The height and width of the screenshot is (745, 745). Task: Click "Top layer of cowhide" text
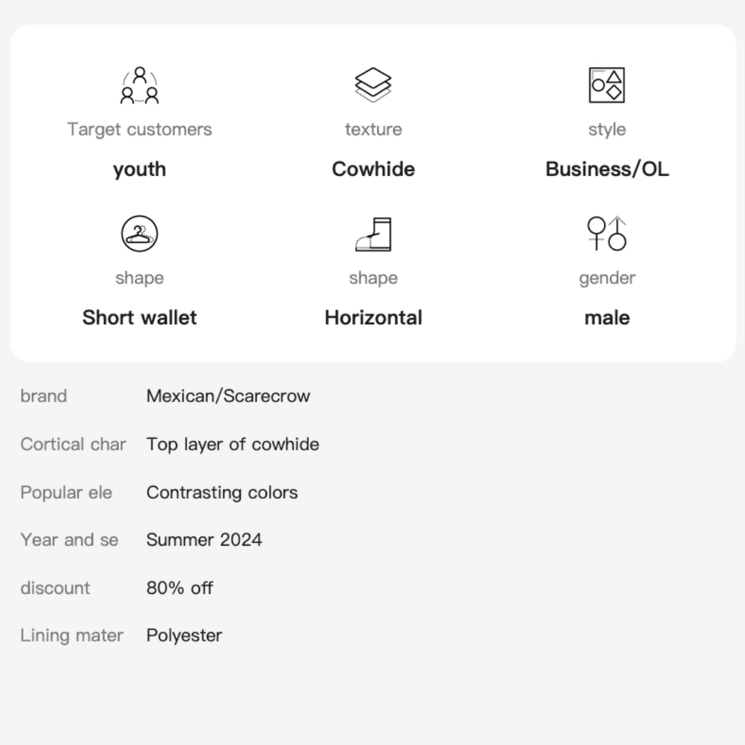point(232,444)
